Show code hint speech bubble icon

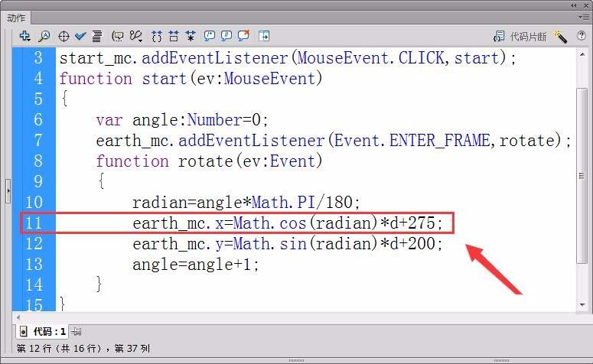pyautogui.click(x=118, y=36)
